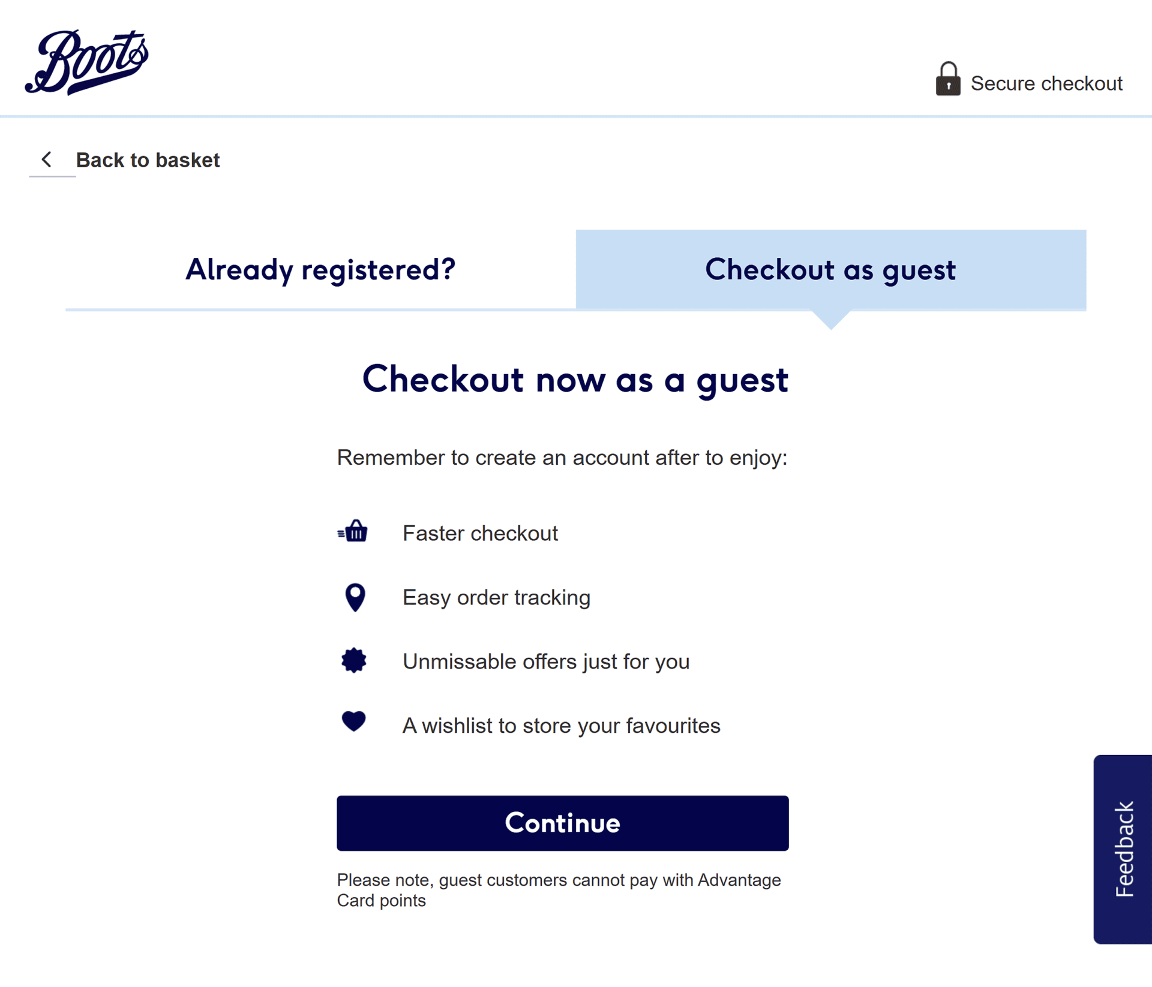1152x987 pixels.
Task: Switch to the Already registered? tab
Action: 320,270
